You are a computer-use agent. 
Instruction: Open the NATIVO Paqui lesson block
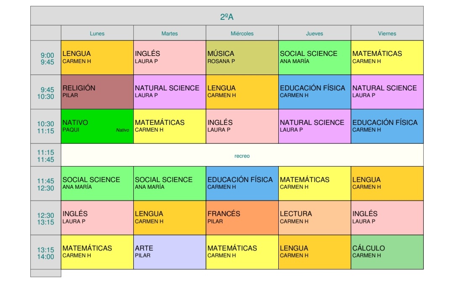coord(97,126)
